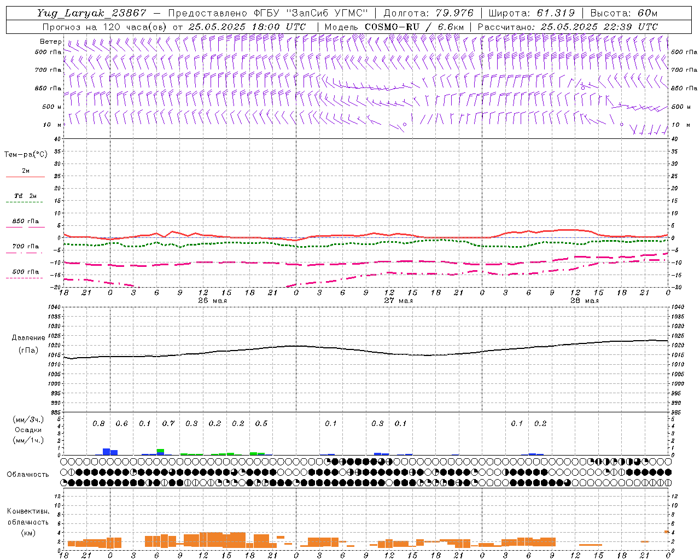The image size is (700, 560).
Task: Click the Долгота 79.976 longitude field
Action: click(428, 13)
